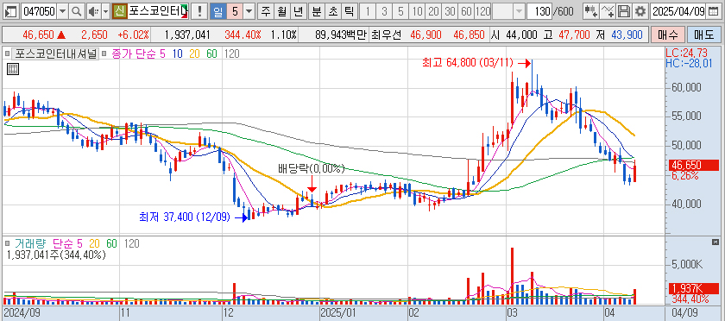Open the period value 5 dropdown arrow
The height and width of the screenshot is (321, 725).
click(x=249, y=11)
